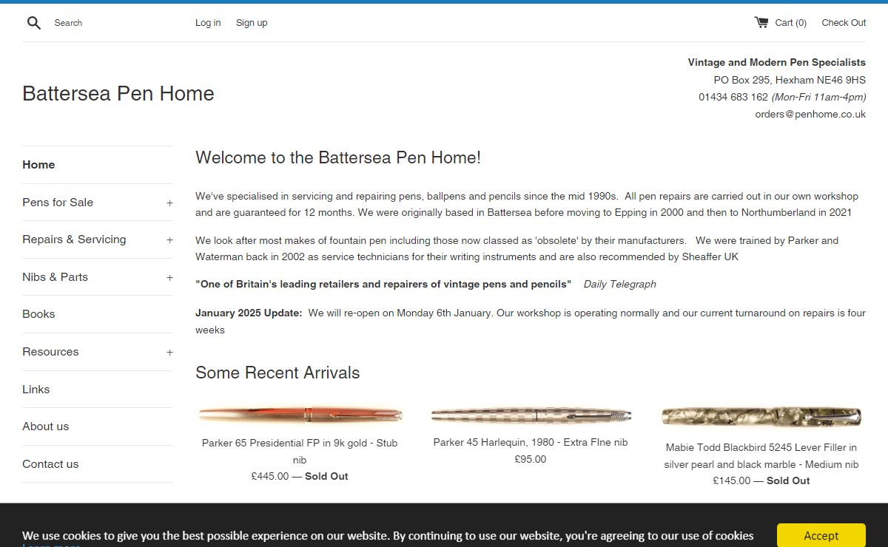
Task: Expand Pens for Sale plus toggle
Action: click(x=169, y=203)
